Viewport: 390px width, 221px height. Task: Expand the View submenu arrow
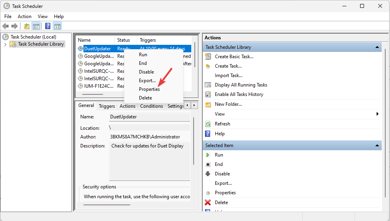tap(377, 114)
